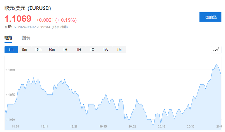This screenshot has width=225, height=132.
Task: Click the chart peak near 1.1070
Action: [216, 64]
